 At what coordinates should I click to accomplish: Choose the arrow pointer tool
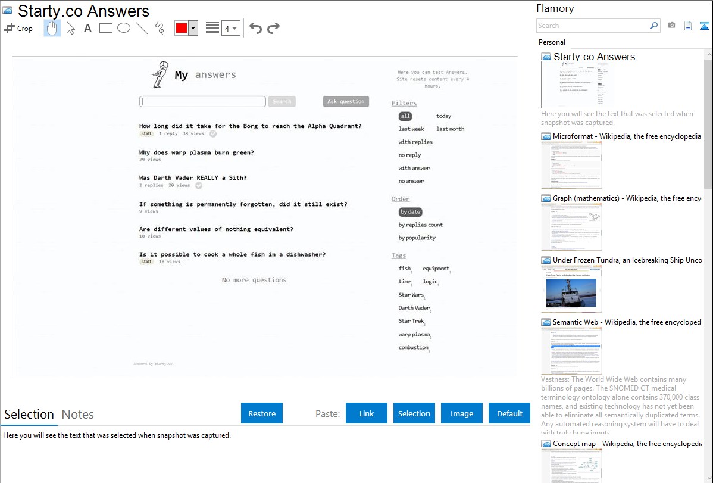70,28
